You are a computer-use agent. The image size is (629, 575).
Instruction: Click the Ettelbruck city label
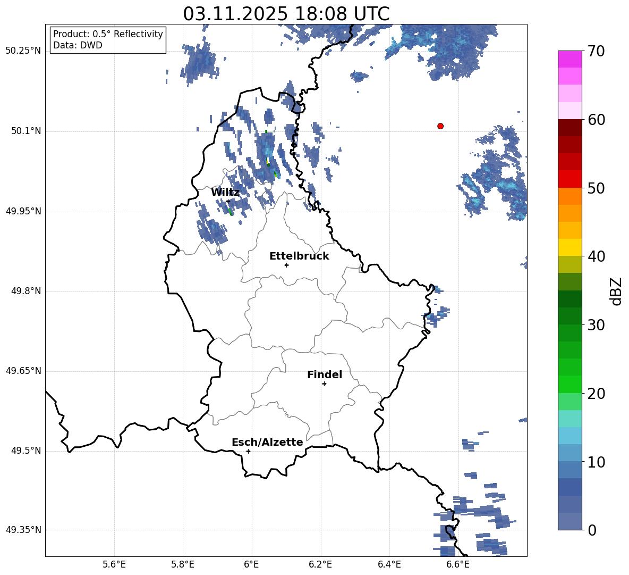click(299, 256)
